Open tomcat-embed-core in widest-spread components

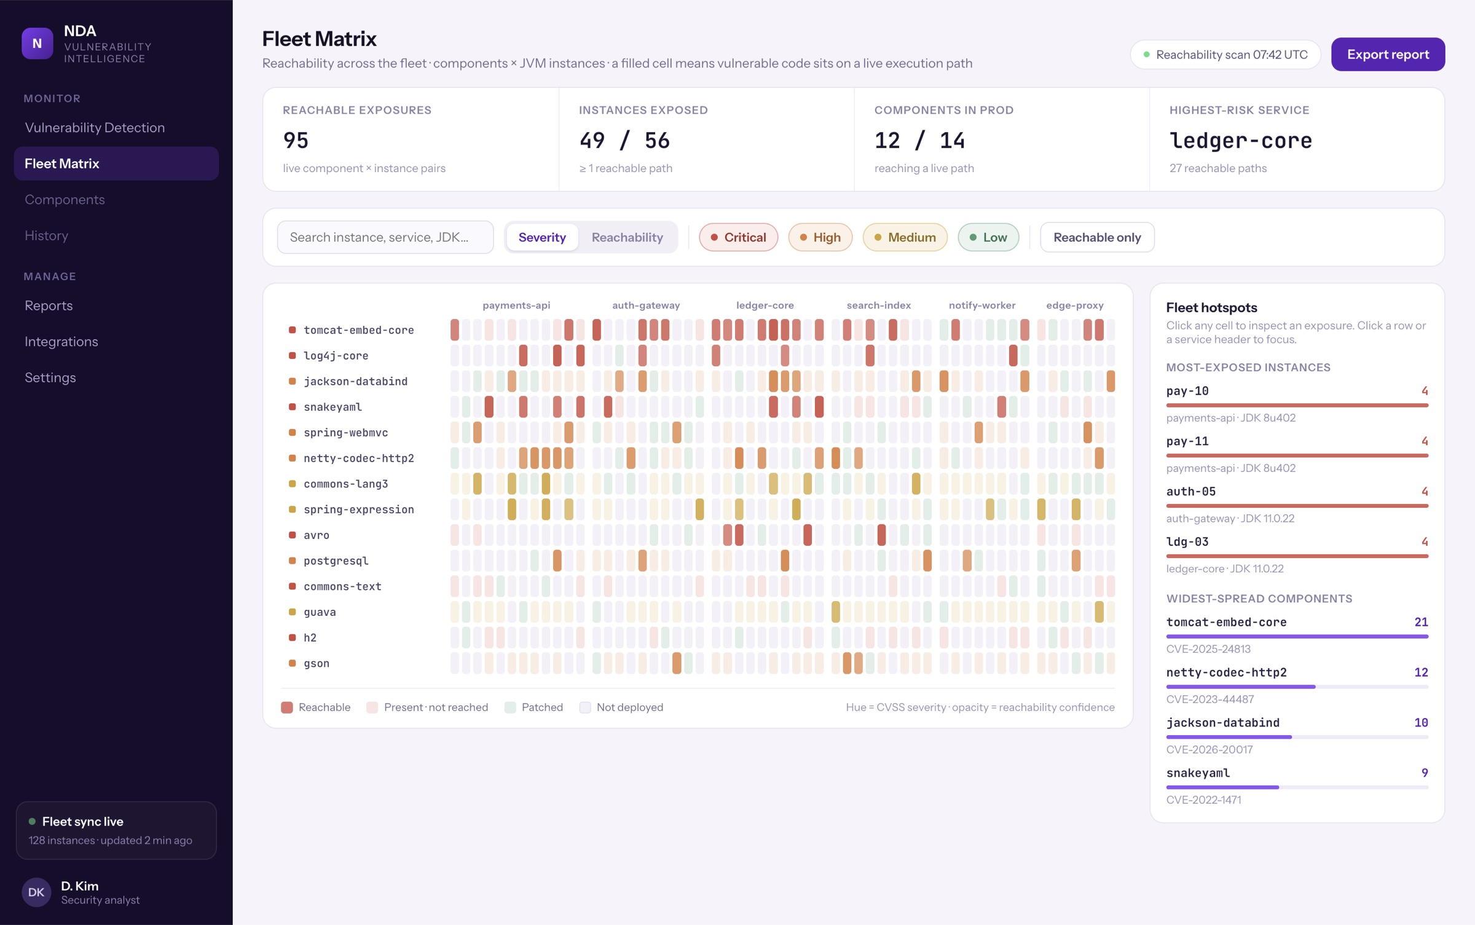pyautogui.click(x=1297, y=635)
